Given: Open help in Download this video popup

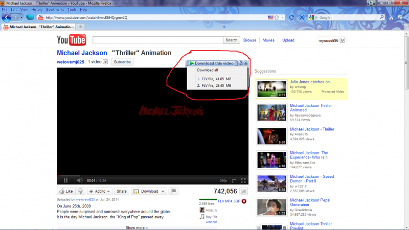Looking at the screenshot, I should click(241, 63).
